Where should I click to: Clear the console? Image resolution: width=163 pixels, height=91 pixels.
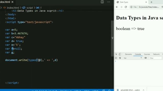click(120, 58)
